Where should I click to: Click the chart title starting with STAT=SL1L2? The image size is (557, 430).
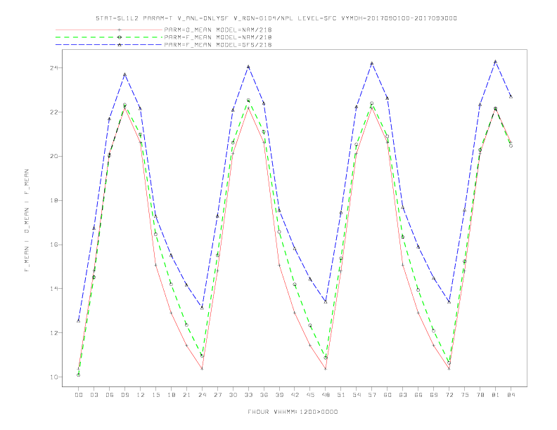click(276, 18)
